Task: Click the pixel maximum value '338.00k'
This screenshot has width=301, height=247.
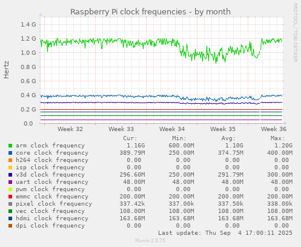Action: point(280,204)
